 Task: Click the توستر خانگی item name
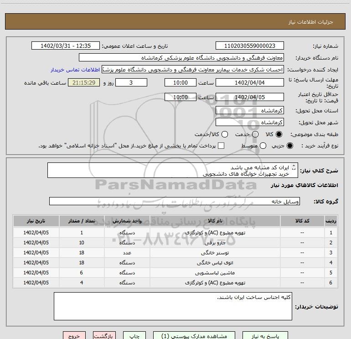click(215, 253)
